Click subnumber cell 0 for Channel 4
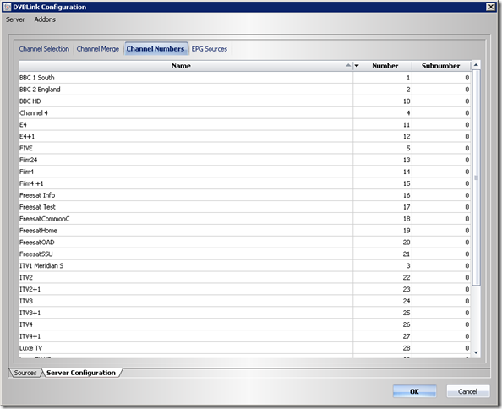Screen dimensions: 502x409 click(x=441, y=113)
